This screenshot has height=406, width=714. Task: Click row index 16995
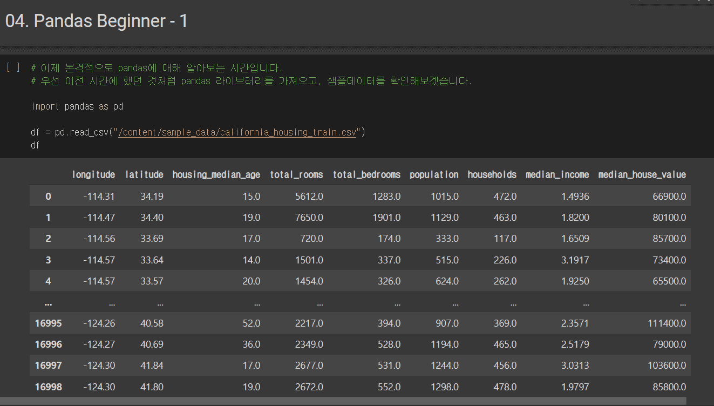pyautogui.click(x=48, y=323)
